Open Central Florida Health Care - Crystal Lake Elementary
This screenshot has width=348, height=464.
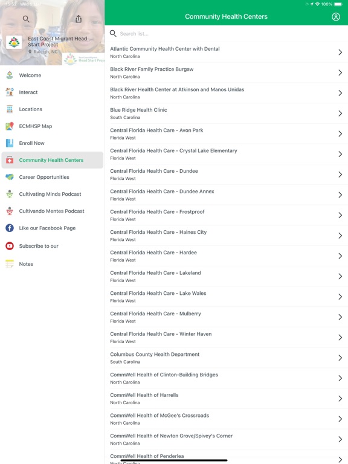(227, 154)
